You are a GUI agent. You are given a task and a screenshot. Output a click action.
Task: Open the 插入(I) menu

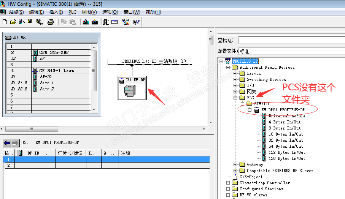click(56, 12)
